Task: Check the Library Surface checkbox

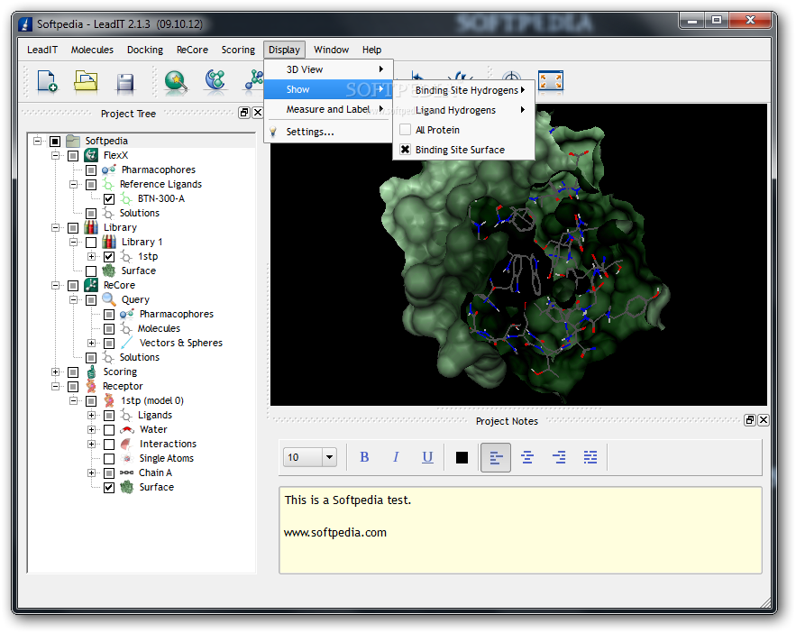Action: [91, 271]
